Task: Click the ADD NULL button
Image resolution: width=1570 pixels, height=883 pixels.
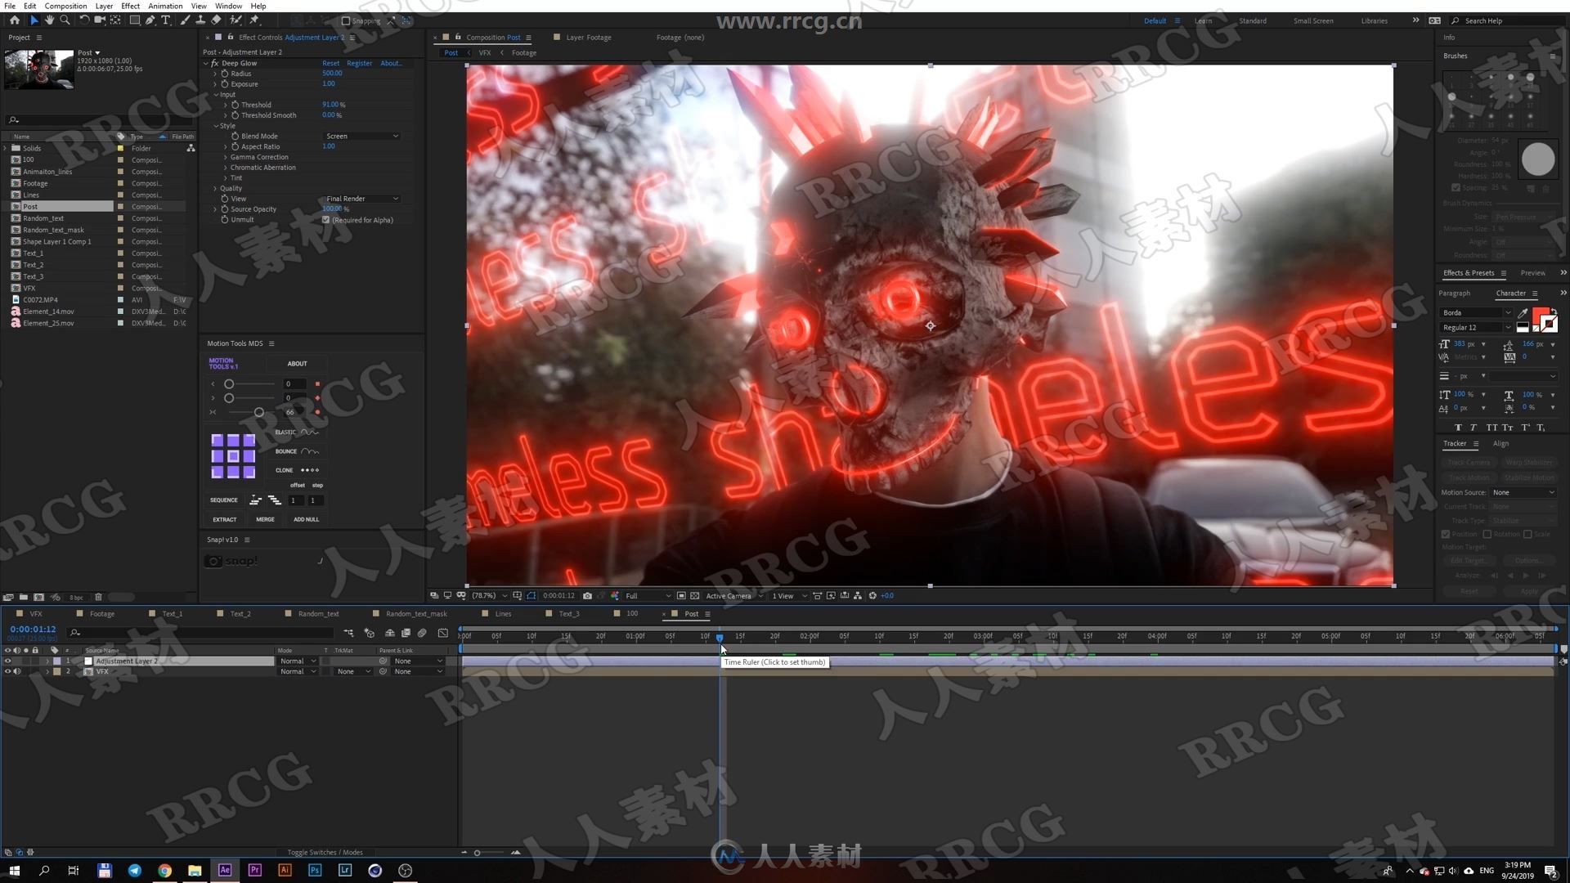Action: [x=304, y=518]
